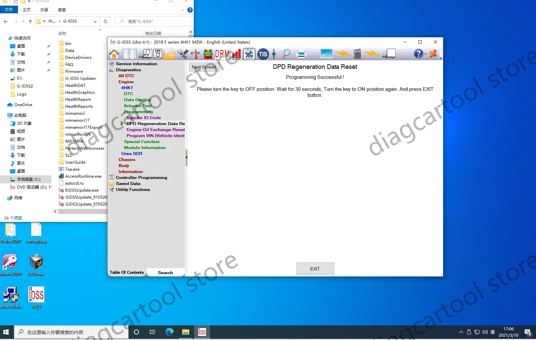Open the dropdown arrow beside G-IDSS help
536x340 pixels.
pyautogui.click(x=425, y=54)
